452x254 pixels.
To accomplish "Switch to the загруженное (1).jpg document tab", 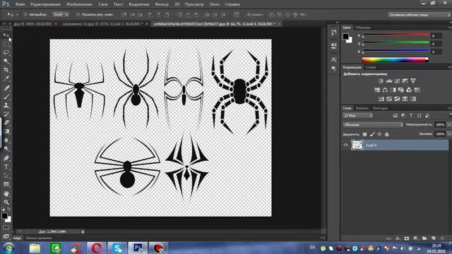I will click(x=102, y=24).
